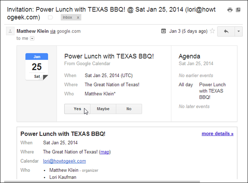Respond Maybe to the invitation
This screenshot has height=183, width=248.
103,109
